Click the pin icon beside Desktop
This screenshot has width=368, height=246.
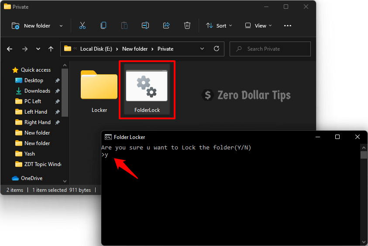pos(57,80)
